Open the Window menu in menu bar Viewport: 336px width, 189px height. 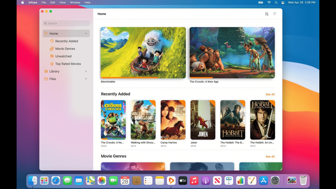tap(75, 2)
